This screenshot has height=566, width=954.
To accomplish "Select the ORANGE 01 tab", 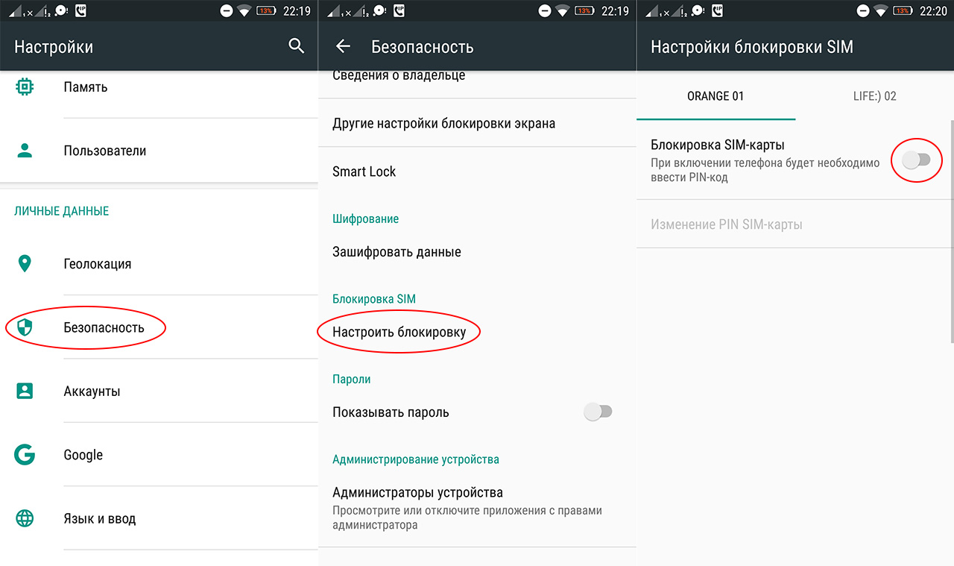I will tap(715, 95).
